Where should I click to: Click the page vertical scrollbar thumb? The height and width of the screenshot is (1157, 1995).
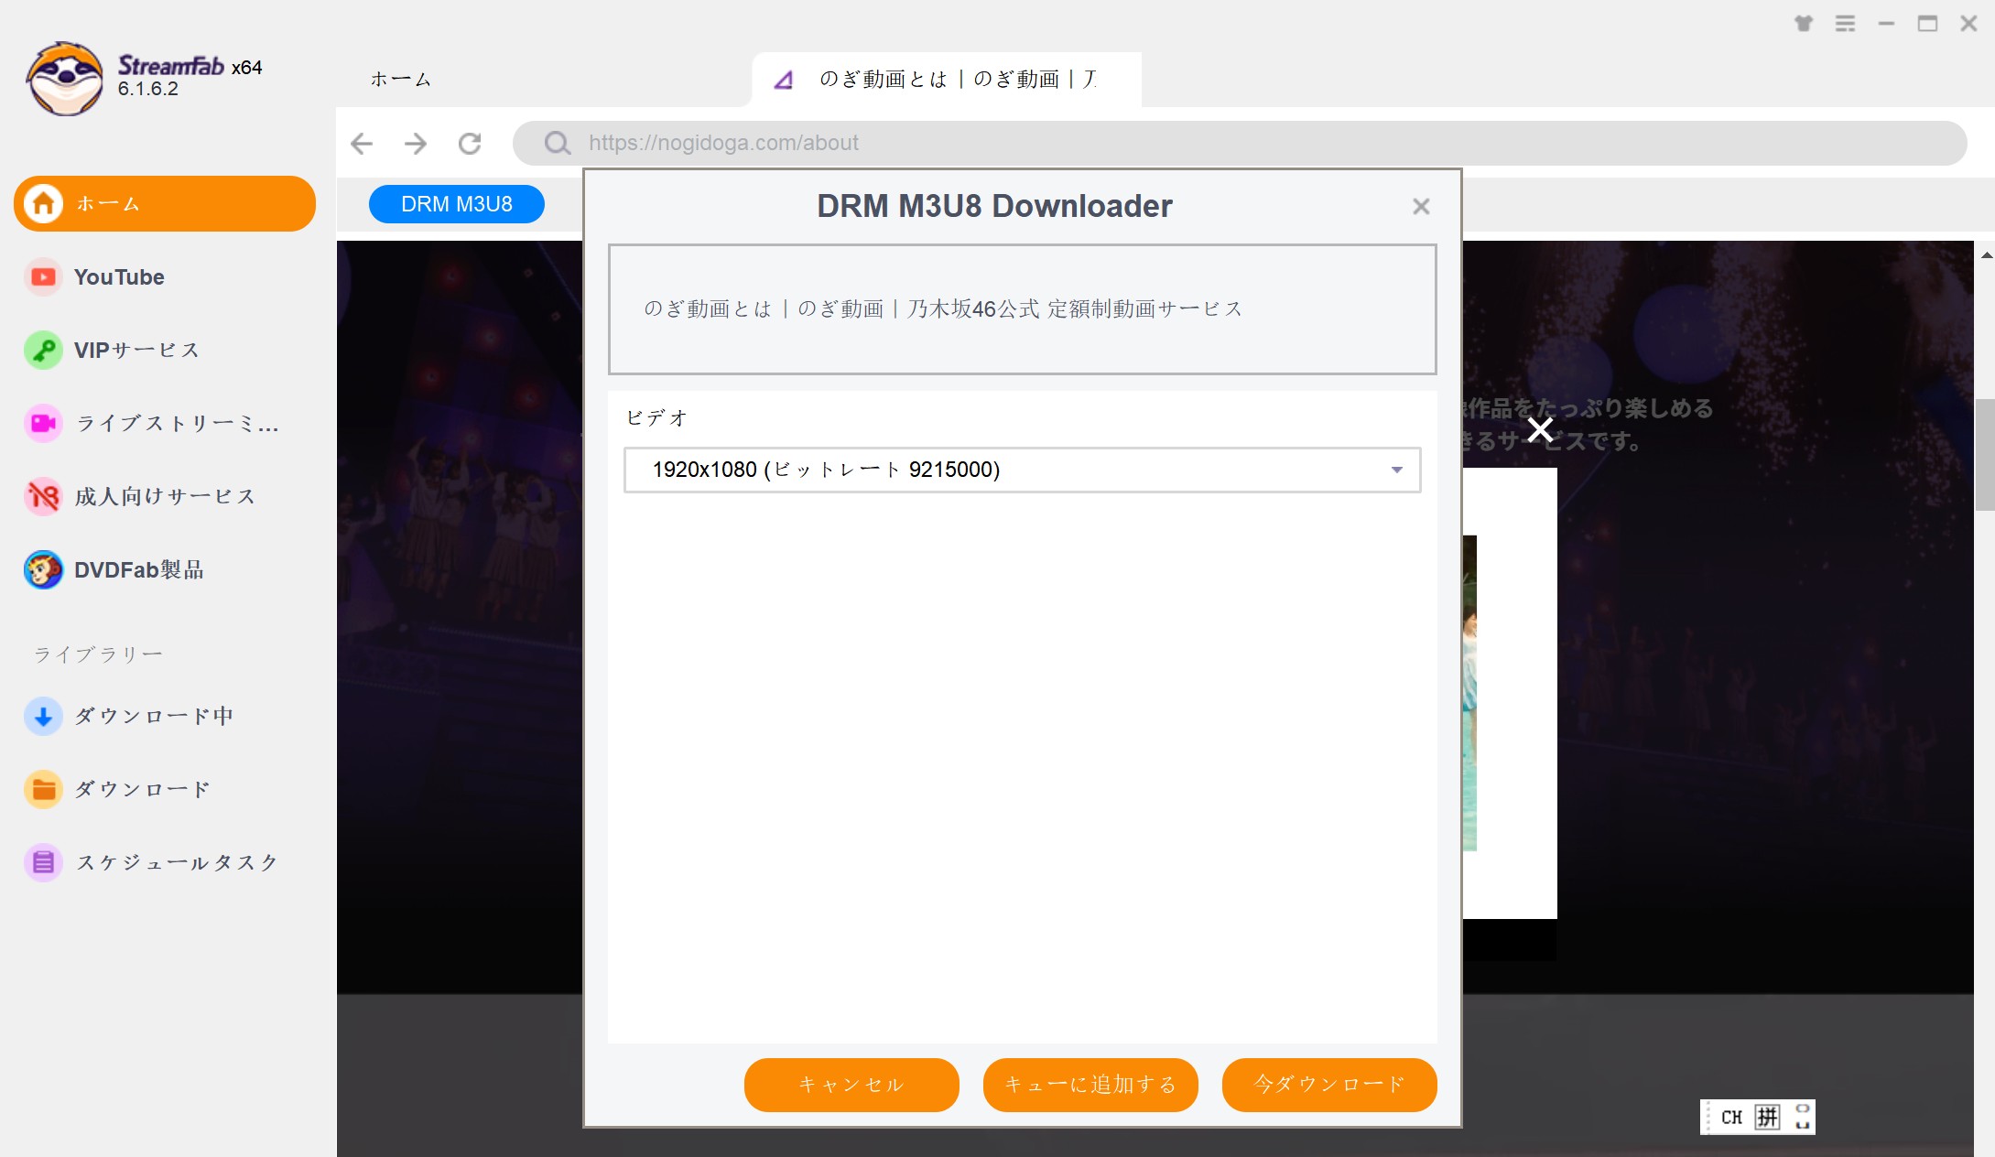pyautogui.click(x=1985, y=455)
